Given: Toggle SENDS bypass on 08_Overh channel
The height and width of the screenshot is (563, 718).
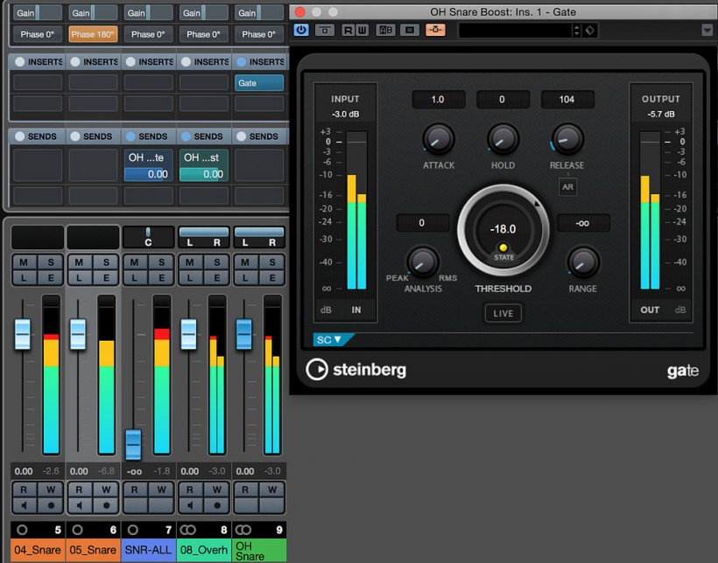Looking at the screenshot, I should pyautogui.click(x=186, y=136).
